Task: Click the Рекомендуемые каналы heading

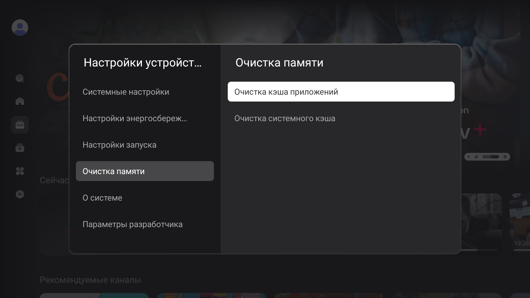Action: click(x=90, y=280)
